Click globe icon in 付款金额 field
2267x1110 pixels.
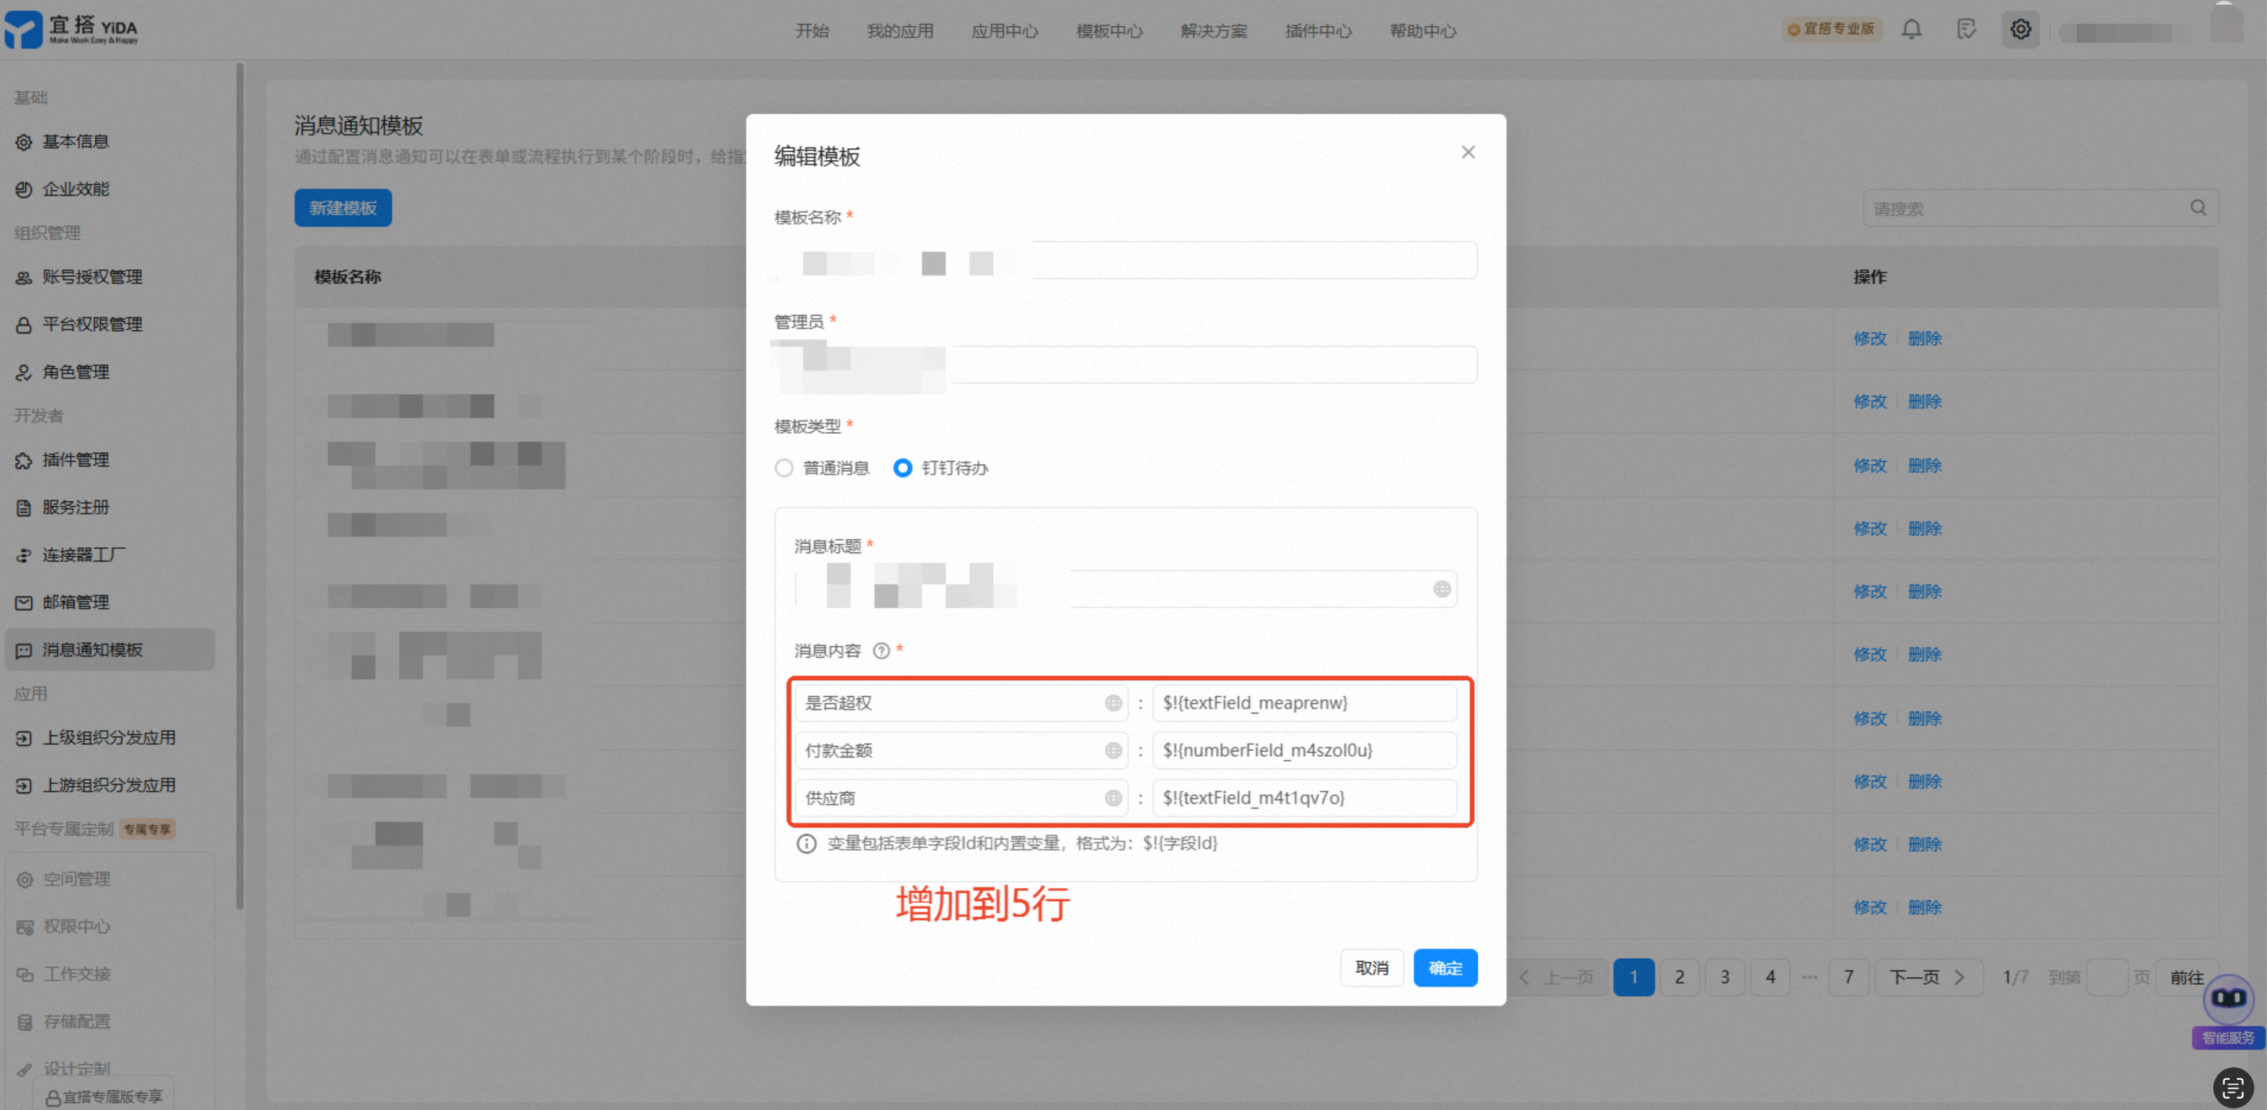(x=1112, y=751)
